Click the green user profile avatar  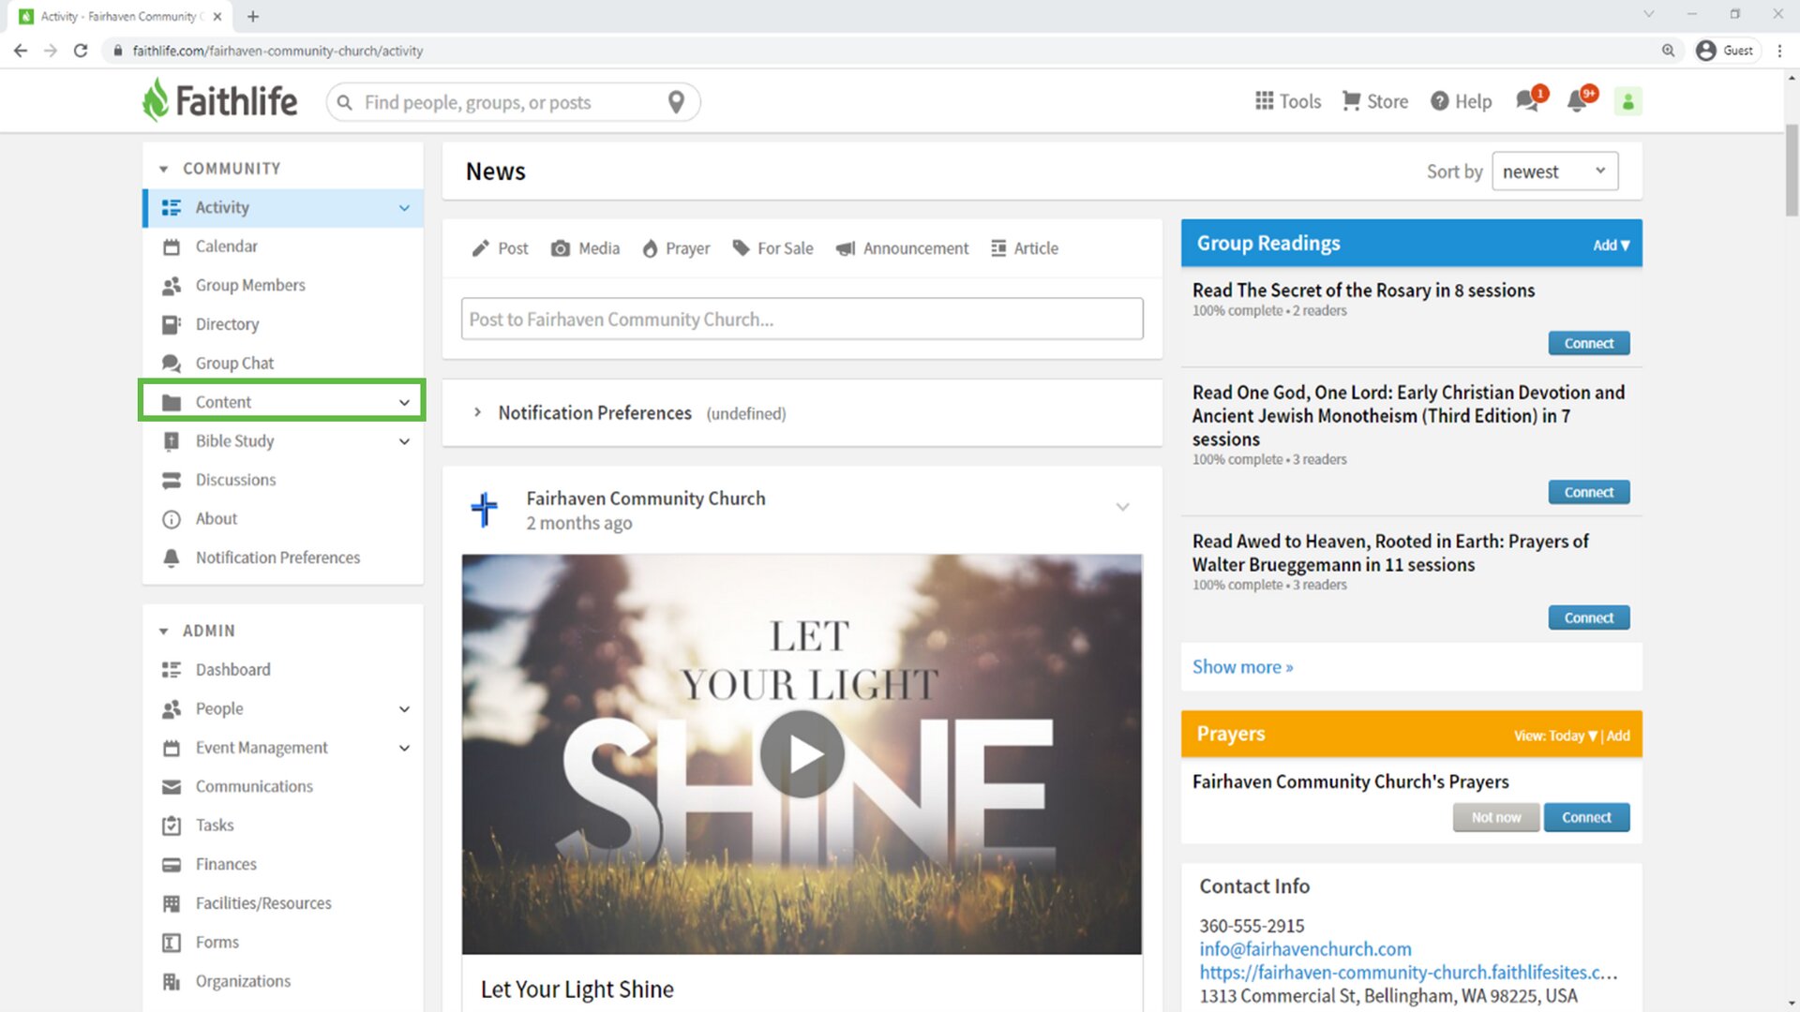[x=1628, y=101]
